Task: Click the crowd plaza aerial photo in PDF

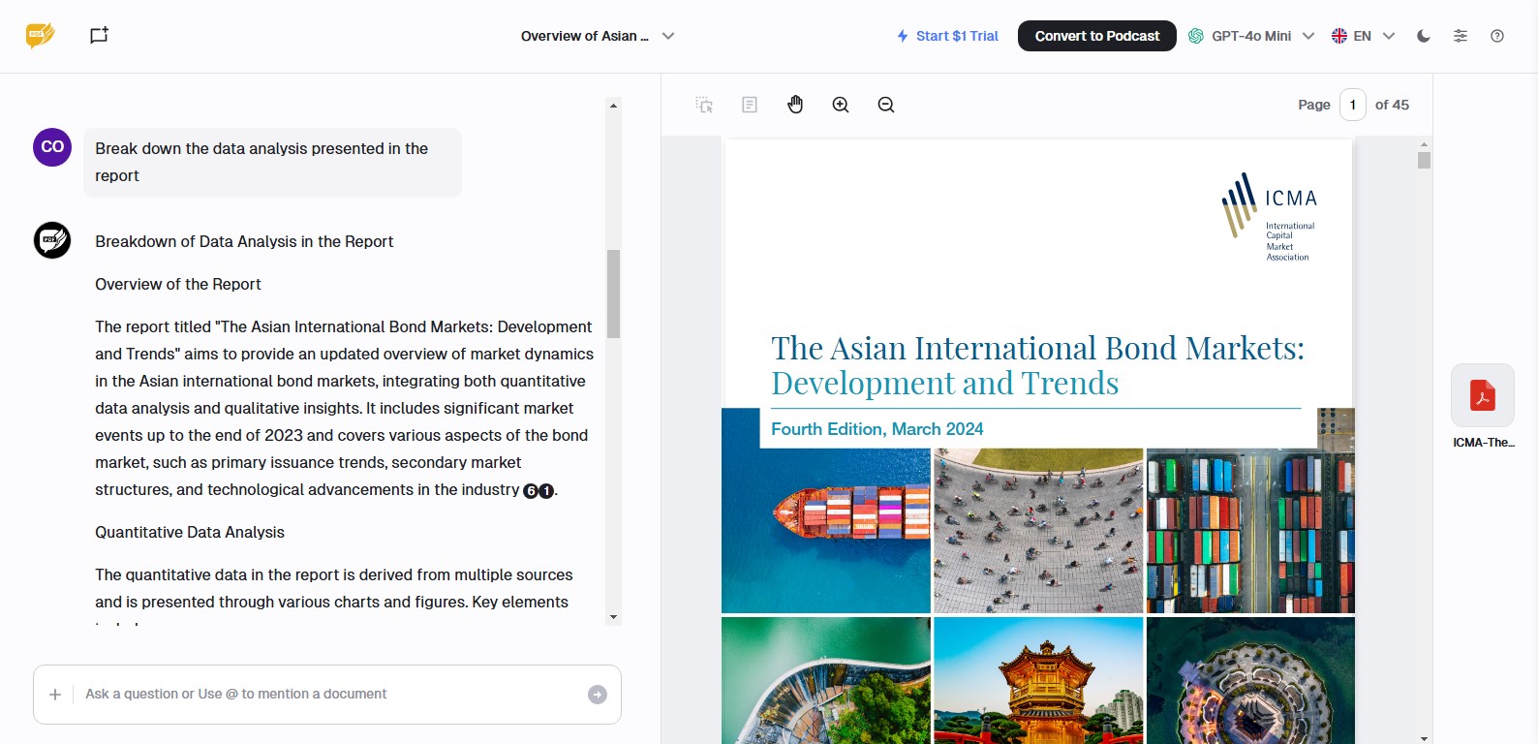Action: pos(1038,531)
